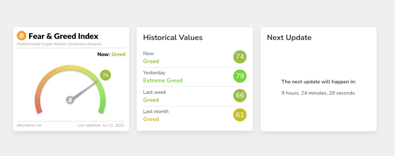Click the Historical Values heading
395x156 pixels.
click(x=173, y=37)
